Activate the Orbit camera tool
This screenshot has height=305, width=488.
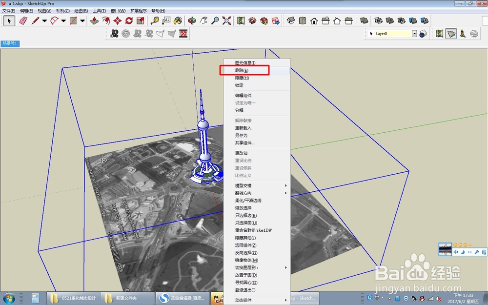click(192, 21)
